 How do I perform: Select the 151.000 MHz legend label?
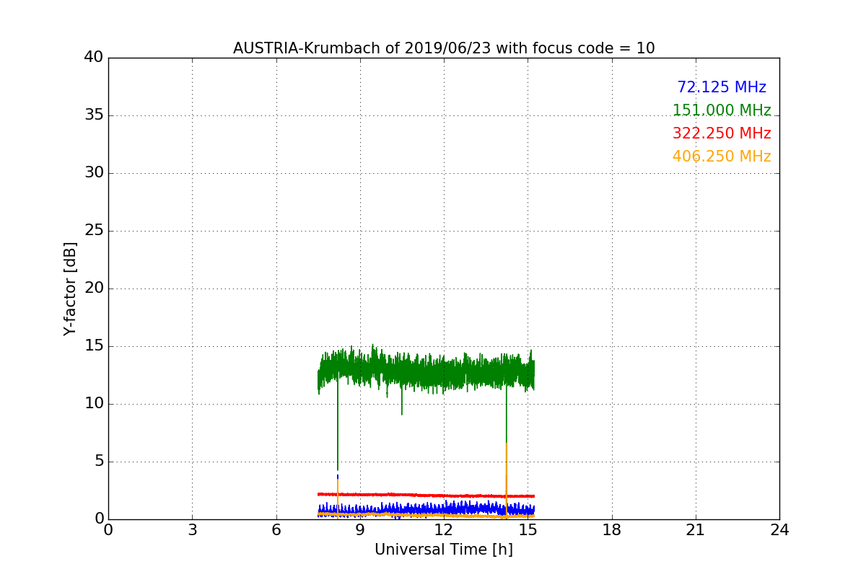click(x=722, y=110)
